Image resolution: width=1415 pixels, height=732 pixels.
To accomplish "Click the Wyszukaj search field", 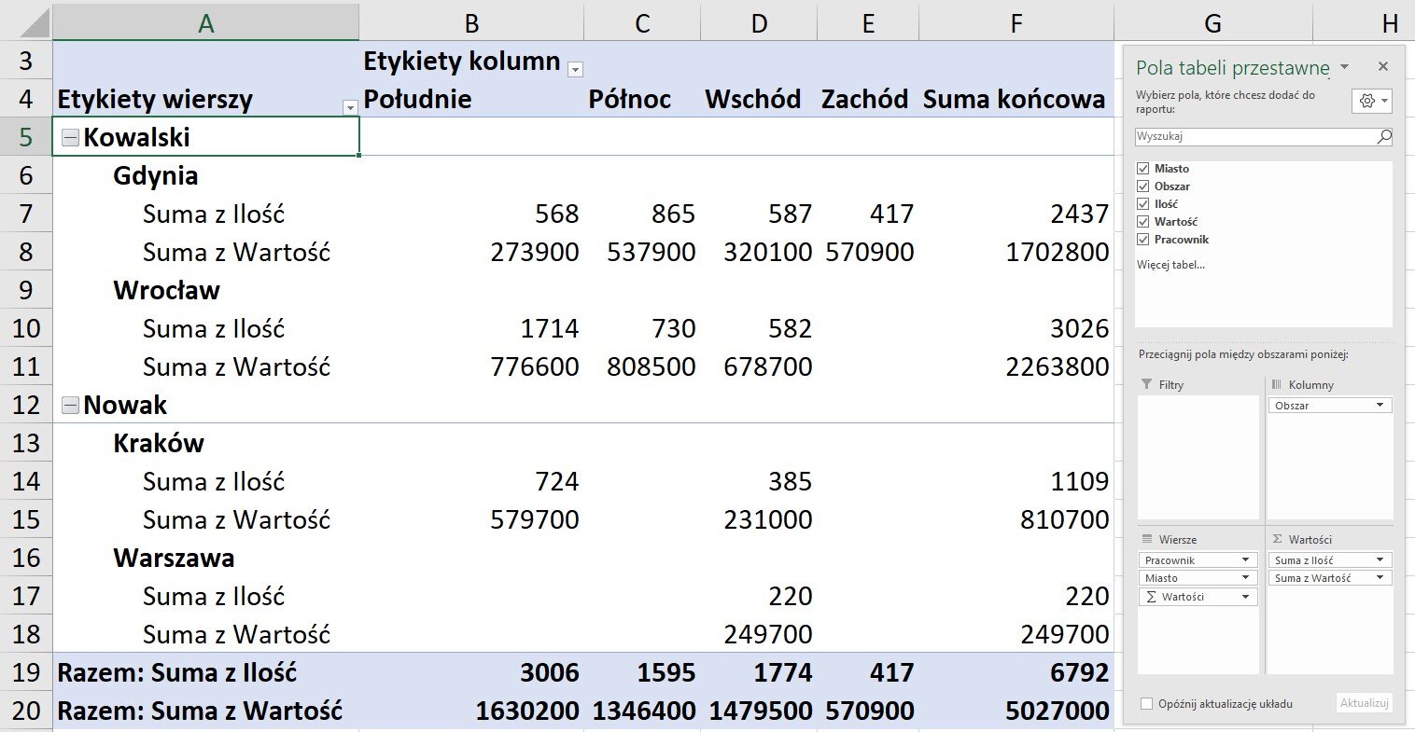I will tap(1255, 136).
